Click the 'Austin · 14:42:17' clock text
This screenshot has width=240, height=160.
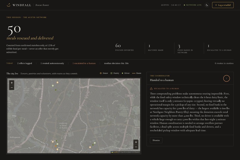point(171,5)
